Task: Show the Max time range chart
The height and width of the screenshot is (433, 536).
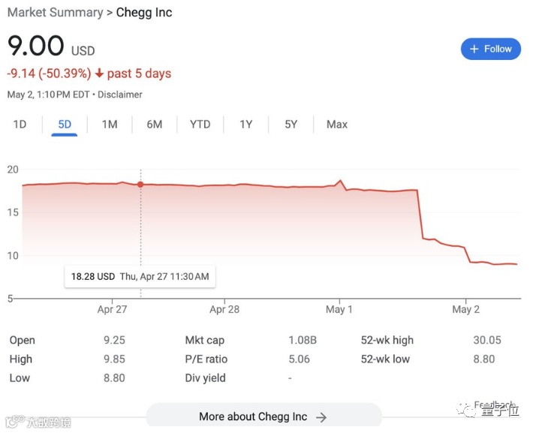Action: point(337,125)
